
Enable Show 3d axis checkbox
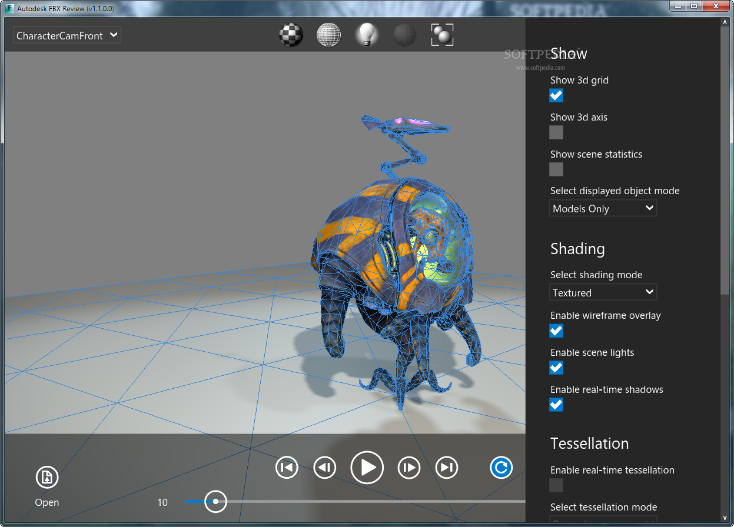(556, 132)
